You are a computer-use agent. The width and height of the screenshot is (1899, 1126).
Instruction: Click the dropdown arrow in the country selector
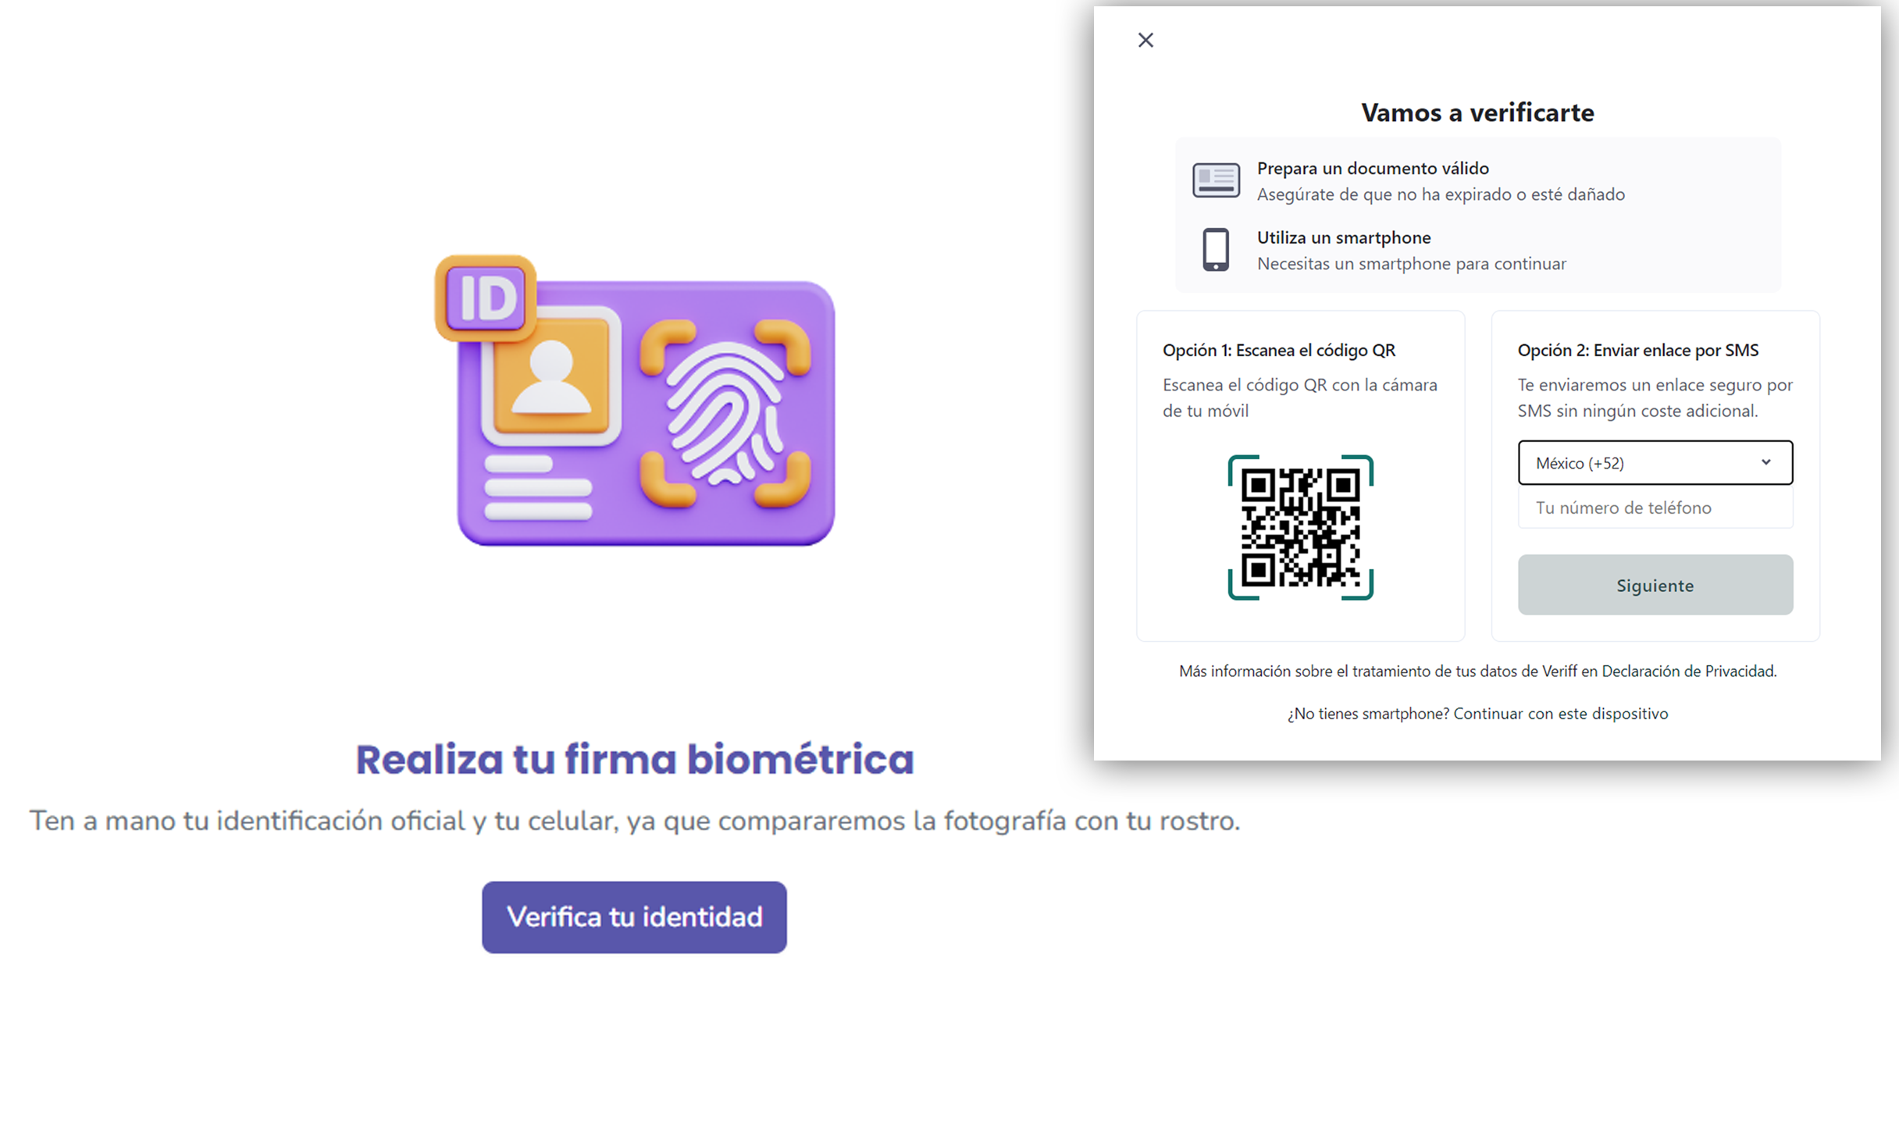click(x=1765, y=462)
